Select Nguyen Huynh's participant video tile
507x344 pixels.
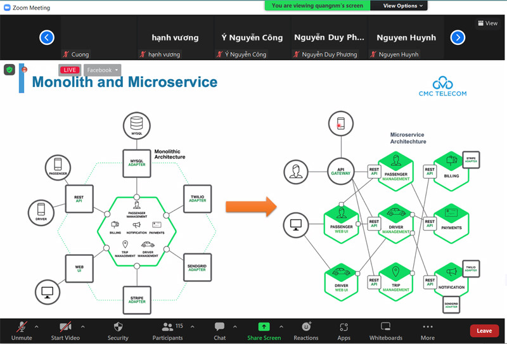(x=406, y=38)
